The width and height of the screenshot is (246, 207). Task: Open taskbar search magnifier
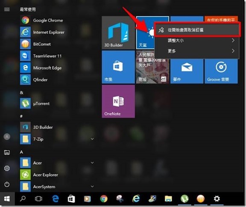(x=23, y=199)
